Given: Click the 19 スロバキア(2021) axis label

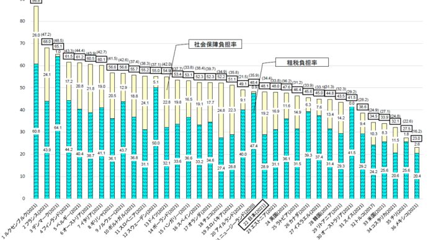Looking at the screenshot, I should [218, 219].
